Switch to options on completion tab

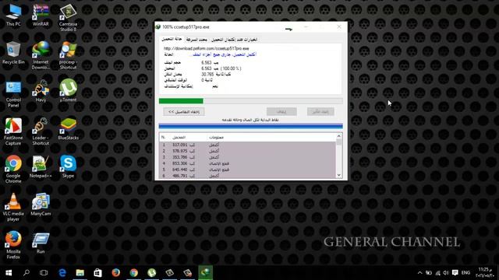coord(234,40)
